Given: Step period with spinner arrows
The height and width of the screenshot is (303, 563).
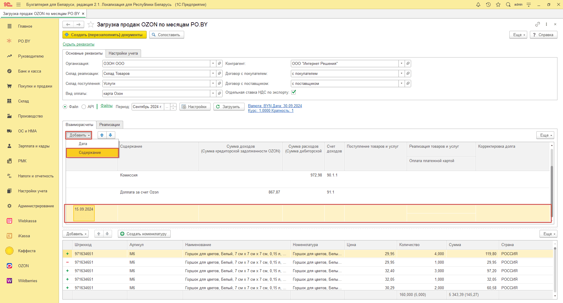Looking at the screenshot, I should 173,107.
